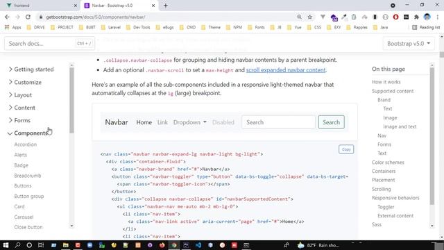Click the Search docs input field
The image size is (444, 250).
pos(49,43)
